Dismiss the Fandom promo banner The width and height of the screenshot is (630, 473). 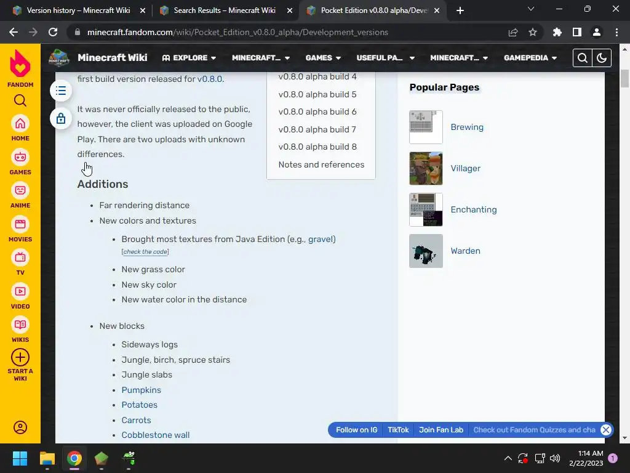coord(606,429)
